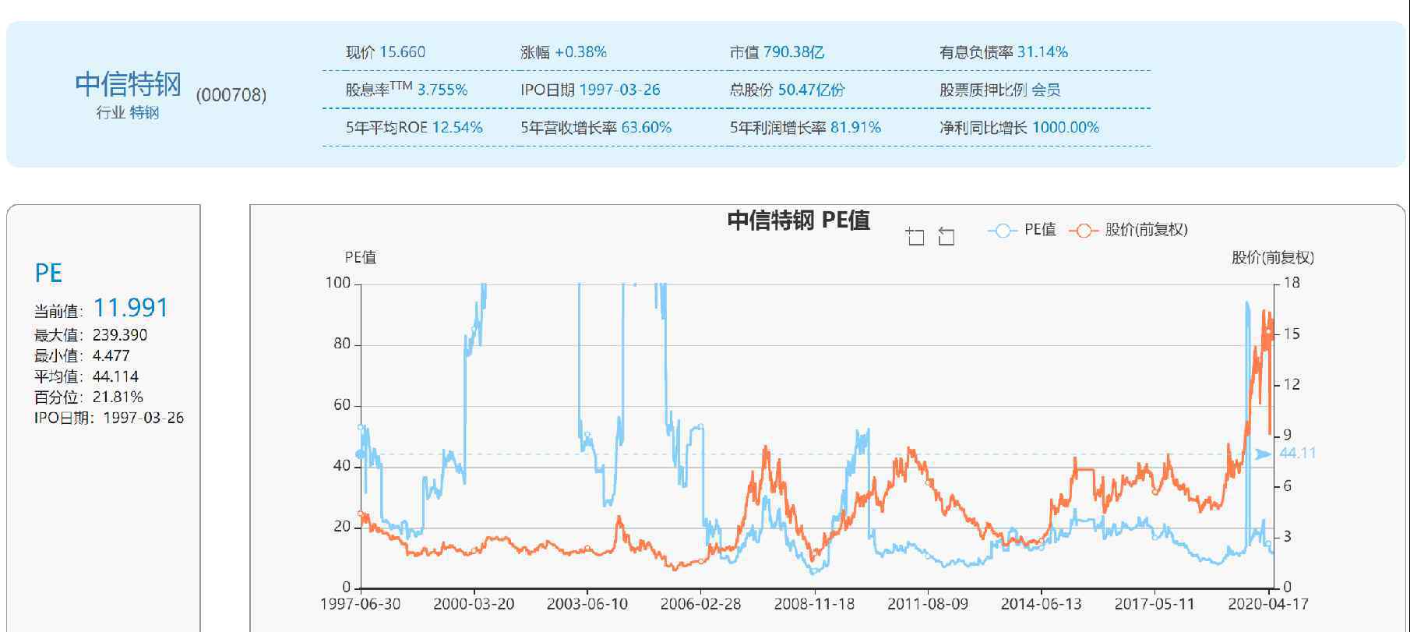The width and height of the screenshot is (1410, 632).
Task: Click the 股息率 TTM value 3.755%
Action: [442, 90]
